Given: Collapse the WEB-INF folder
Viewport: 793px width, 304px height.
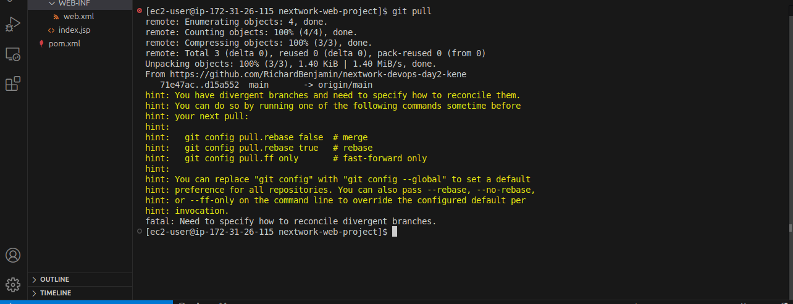Looking at the screenshot, I should pyautogui.click(x=52, y=3).
